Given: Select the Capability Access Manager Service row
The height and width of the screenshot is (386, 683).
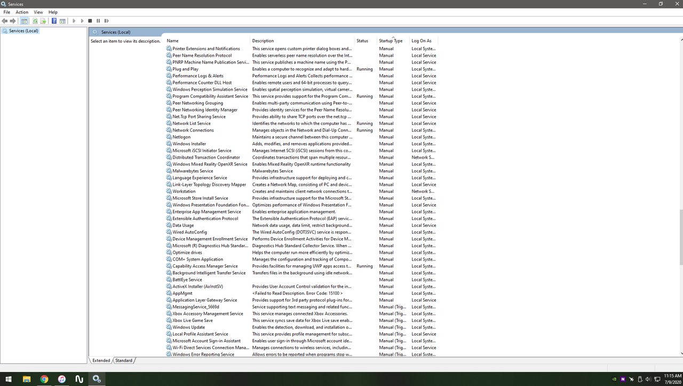Looking at the screenshot, I should point(301,266).
